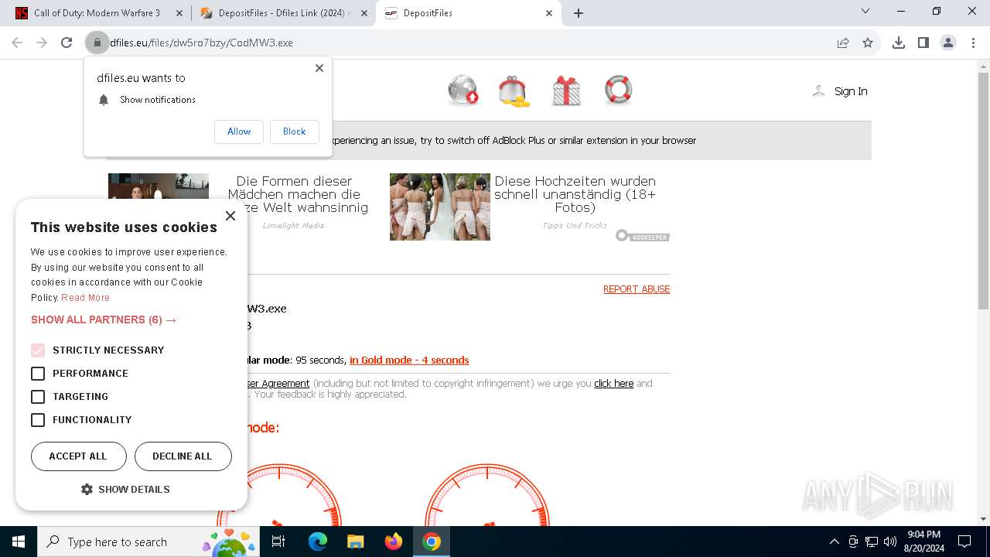
Task: Open the Chrome three-dot menu
Action: pyautogui.click(x=973, y=43)
